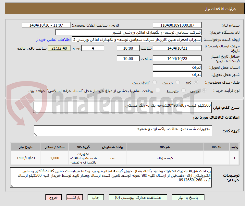Click the اطلاعات کالاهای مورد نیاز heading
The height and width of the screenshot is (206, 245).
point(216,117)
